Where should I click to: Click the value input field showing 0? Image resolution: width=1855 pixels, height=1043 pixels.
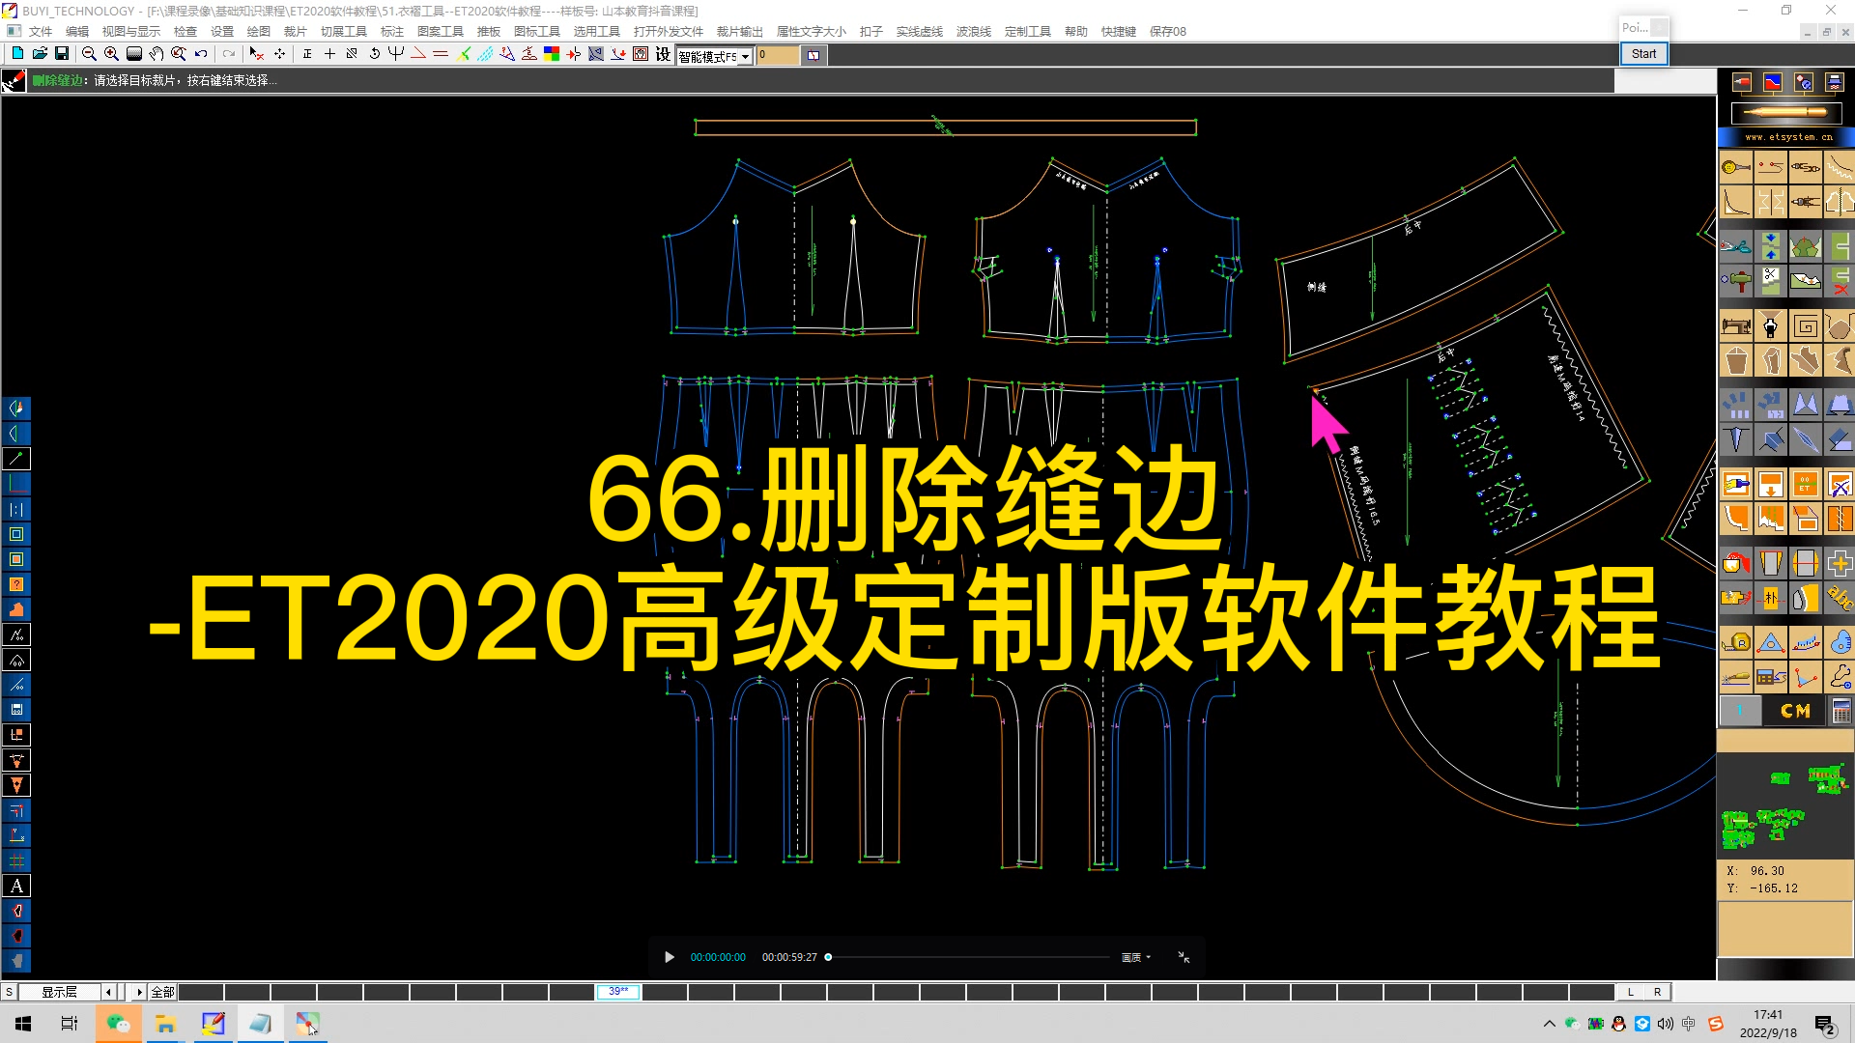[x=778, y=55]
